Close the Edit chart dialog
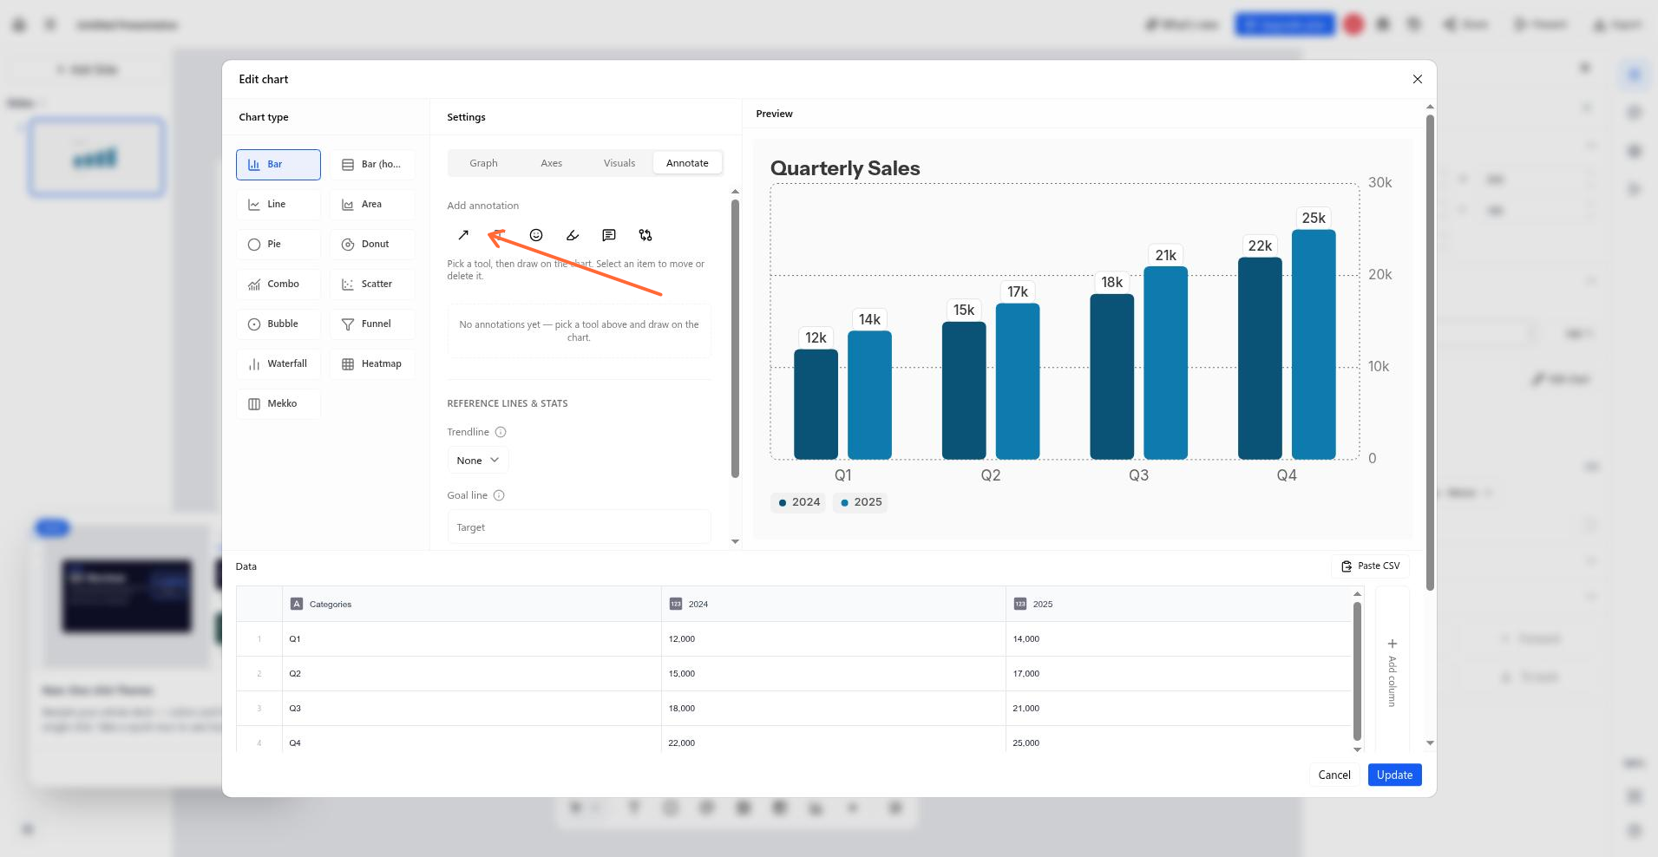 1418,79
